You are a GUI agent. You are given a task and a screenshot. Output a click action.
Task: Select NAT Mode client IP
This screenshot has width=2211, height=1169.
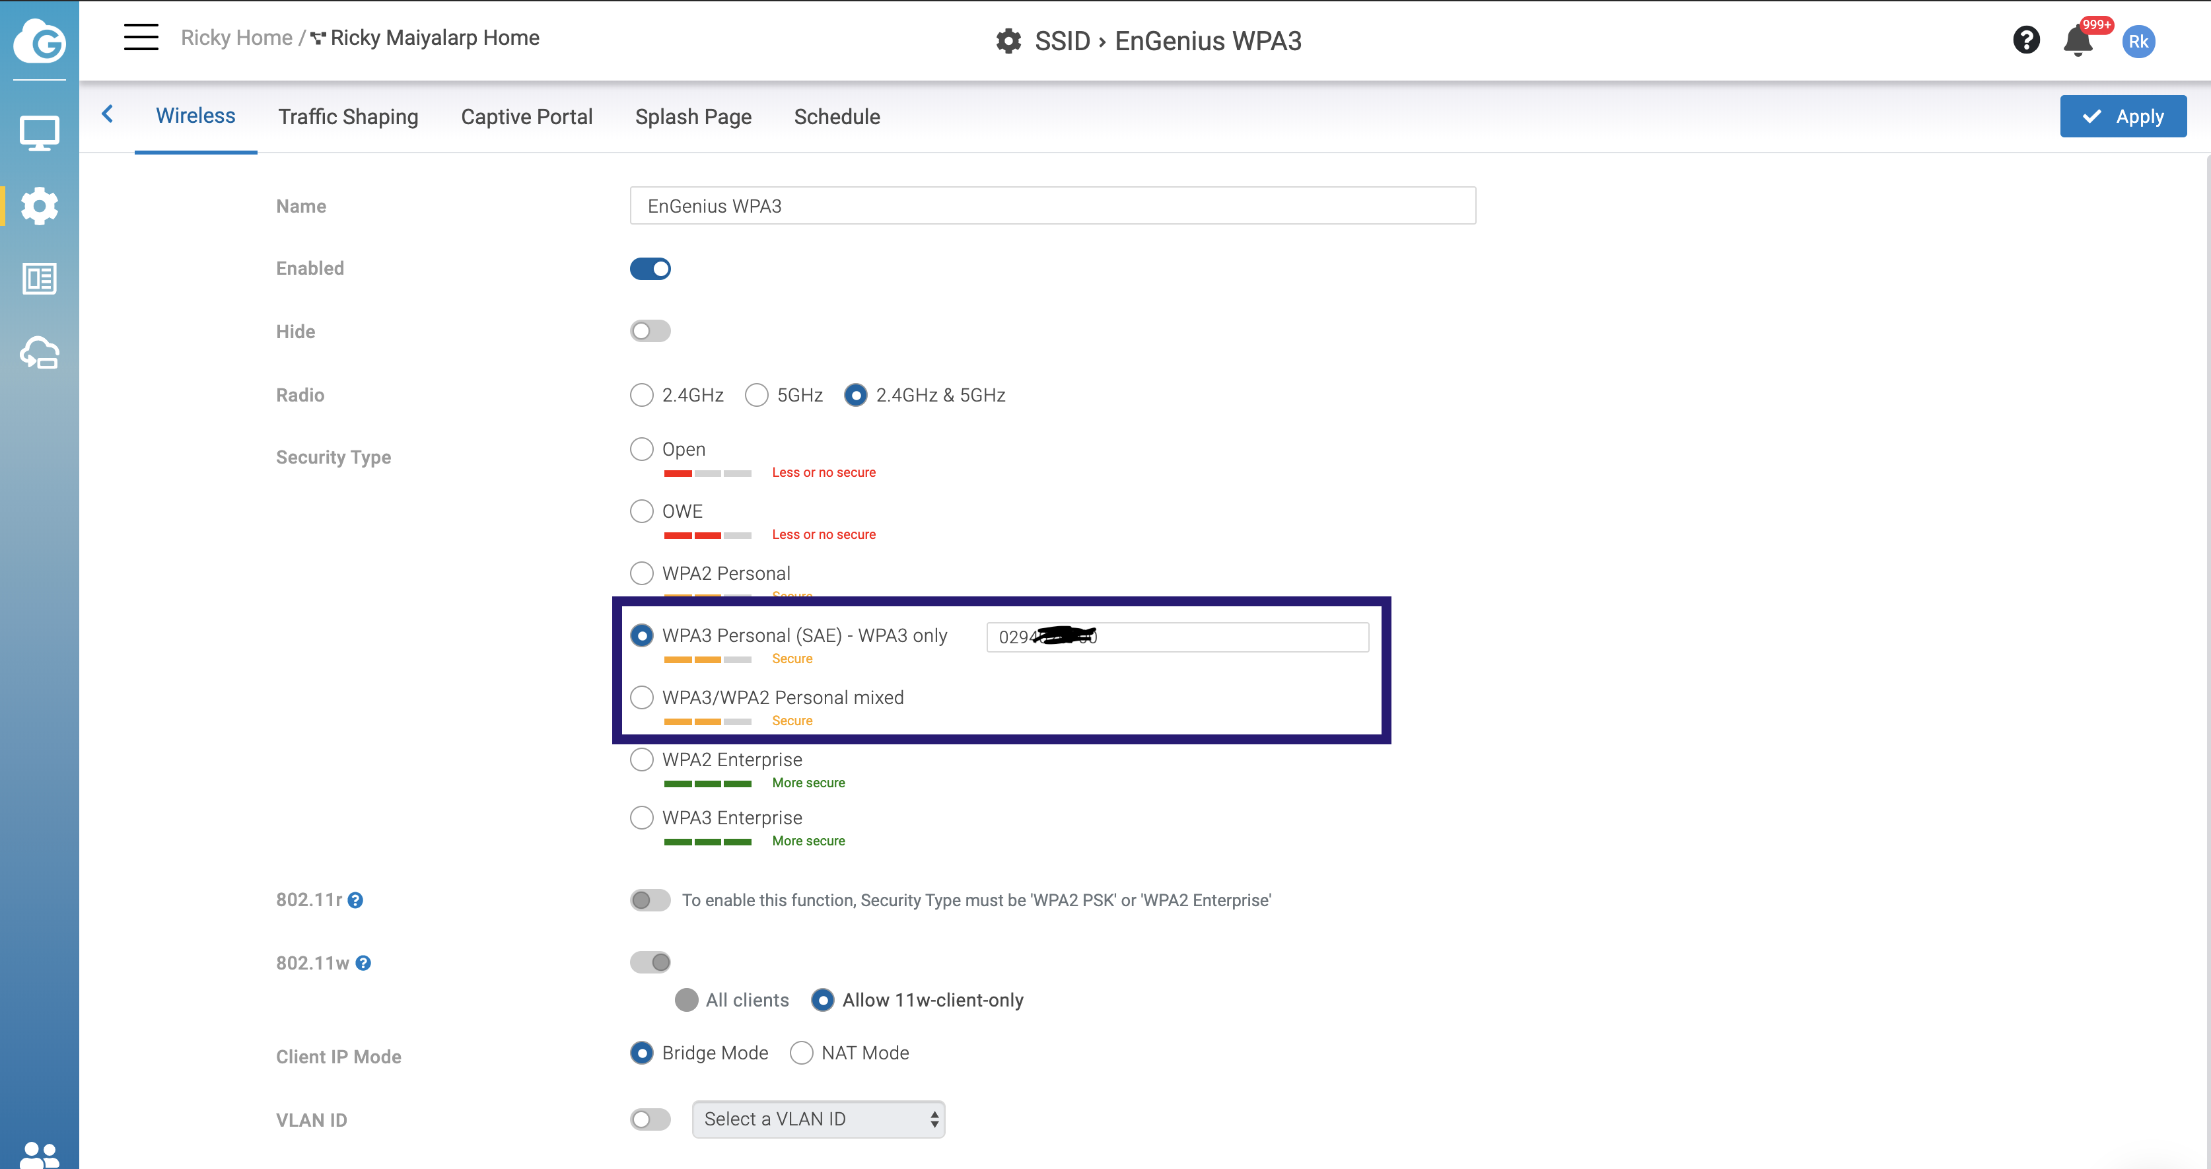801,1053
